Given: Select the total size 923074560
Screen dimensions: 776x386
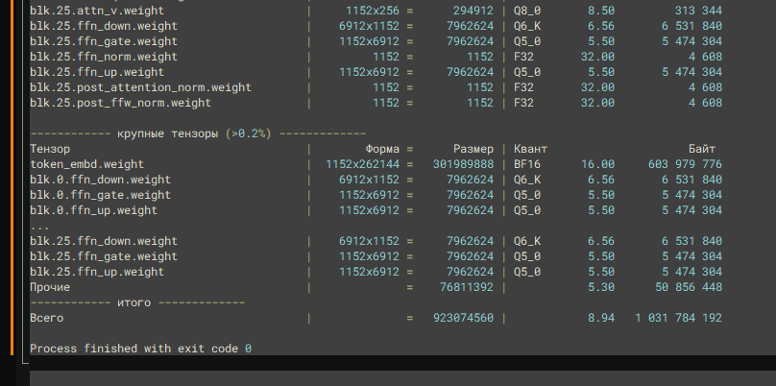Looking at the screenshot, I should (463, 318).
